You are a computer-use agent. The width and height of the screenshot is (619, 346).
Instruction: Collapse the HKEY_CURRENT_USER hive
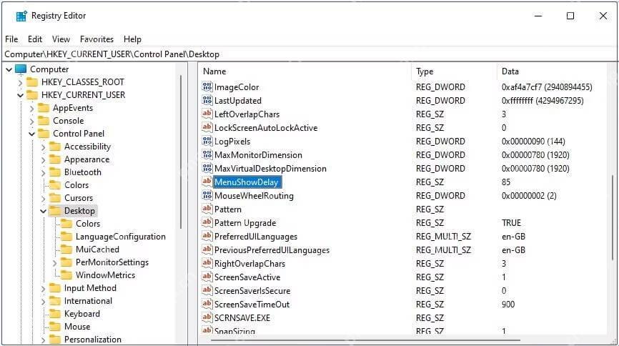(20, 95)
